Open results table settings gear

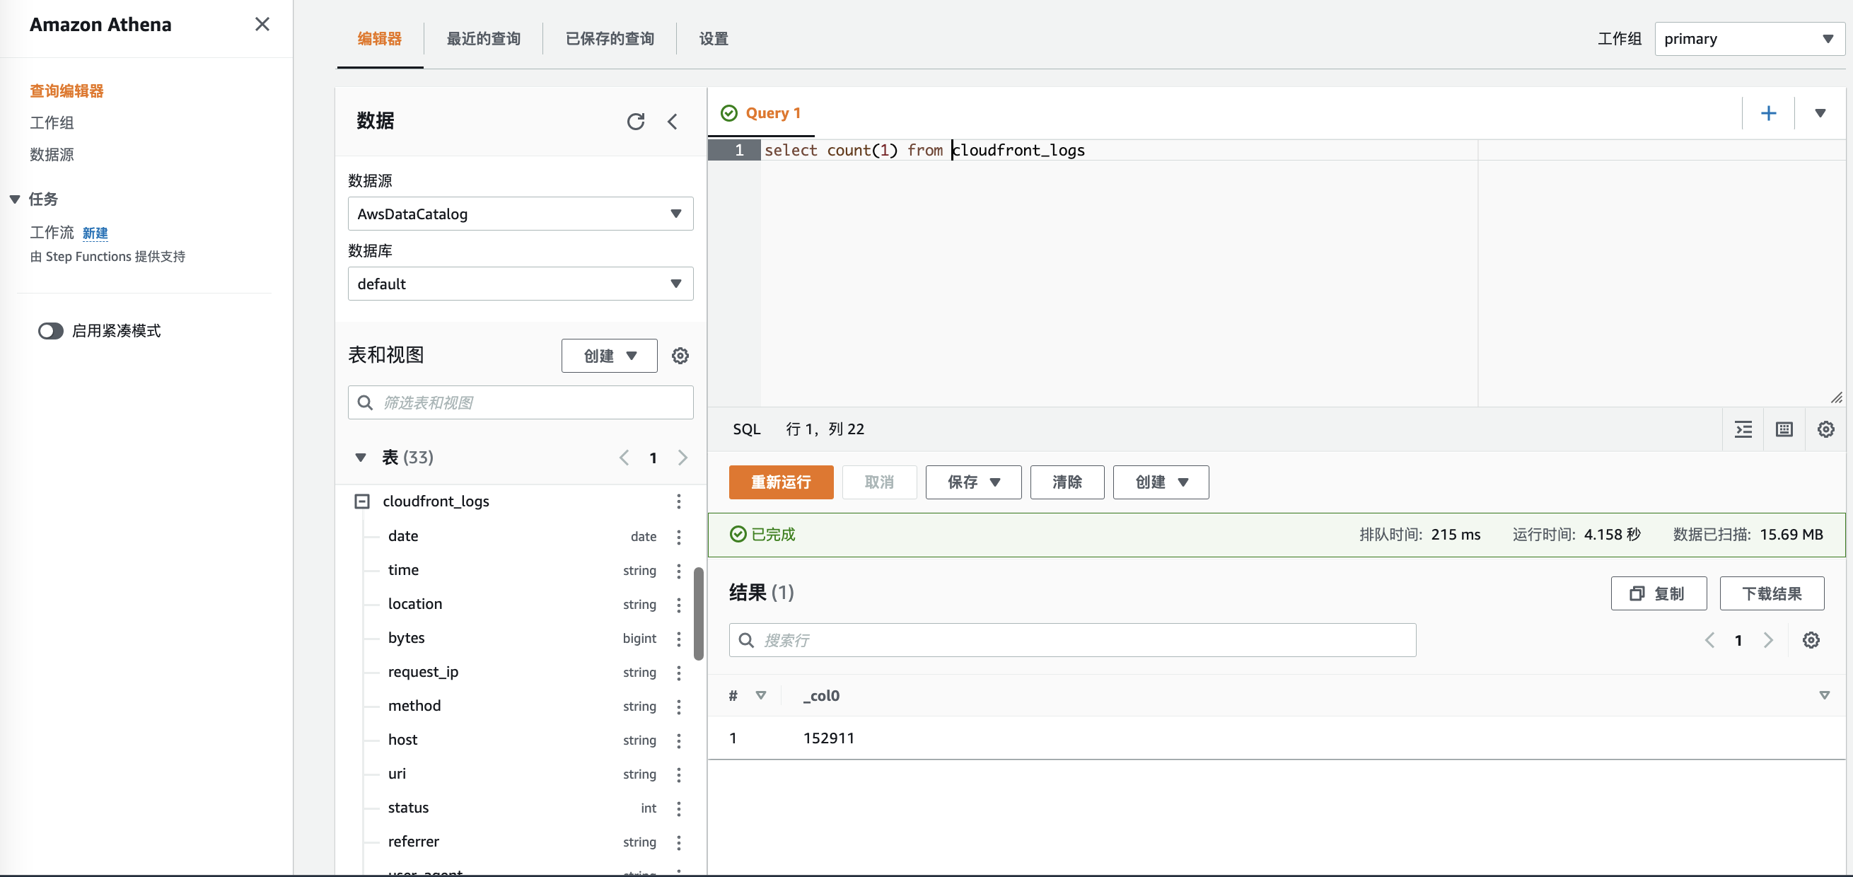click(1811, 640)
